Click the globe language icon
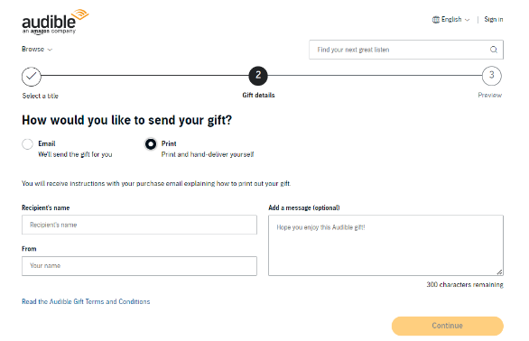The width and height of the screenshot is (529, 341). [436, 20]
